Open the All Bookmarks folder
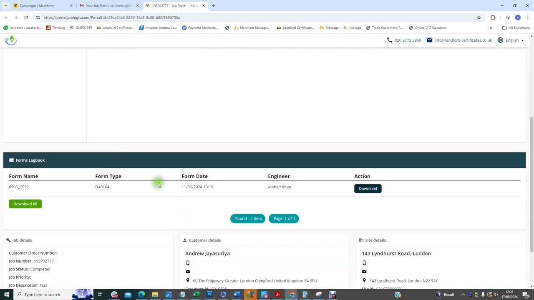The width and height of the screenshot is (534, 300). (516, 27)
